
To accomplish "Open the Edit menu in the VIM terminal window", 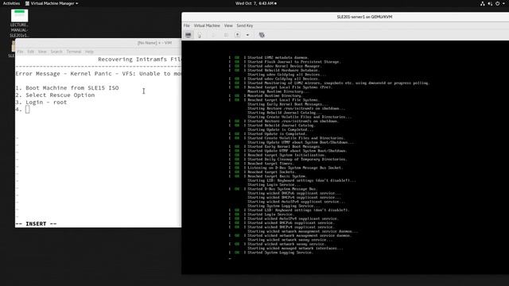I will click(x=30, y=52).
